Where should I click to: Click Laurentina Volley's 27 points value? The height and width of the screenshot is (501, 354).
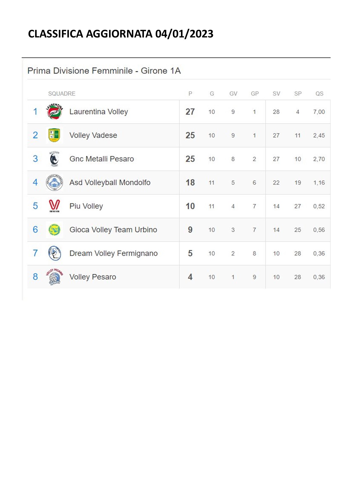click(190, 112)
